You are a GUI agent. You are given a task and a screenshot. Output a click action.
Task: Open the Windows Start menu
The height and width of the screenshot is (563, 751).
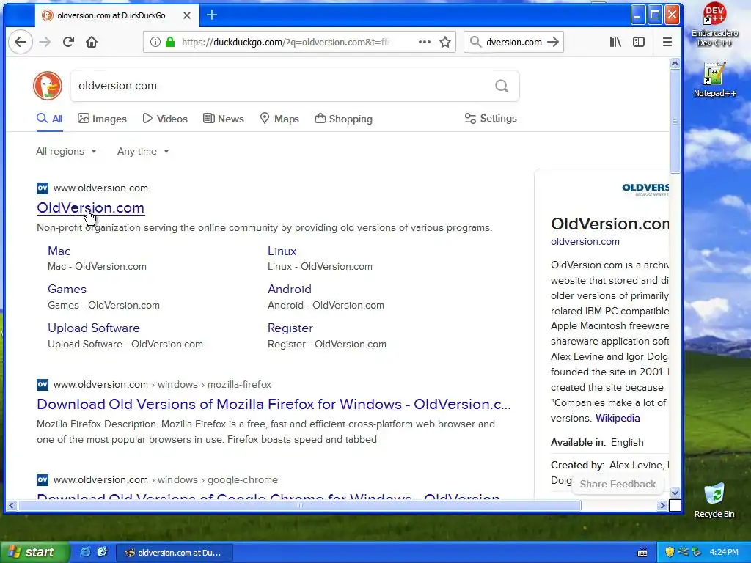[x=35, y=552]
